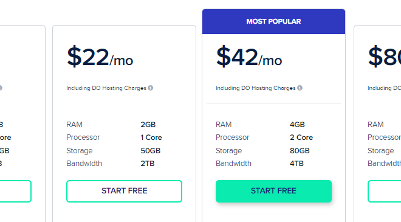
Task: Click the 2TB bandwidth value
Action: (148, 164)
